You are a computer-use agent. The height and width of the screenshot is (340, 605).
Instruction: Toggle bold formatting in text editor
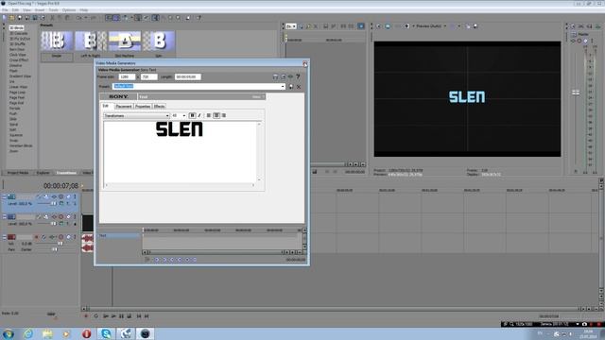point(192,115)
